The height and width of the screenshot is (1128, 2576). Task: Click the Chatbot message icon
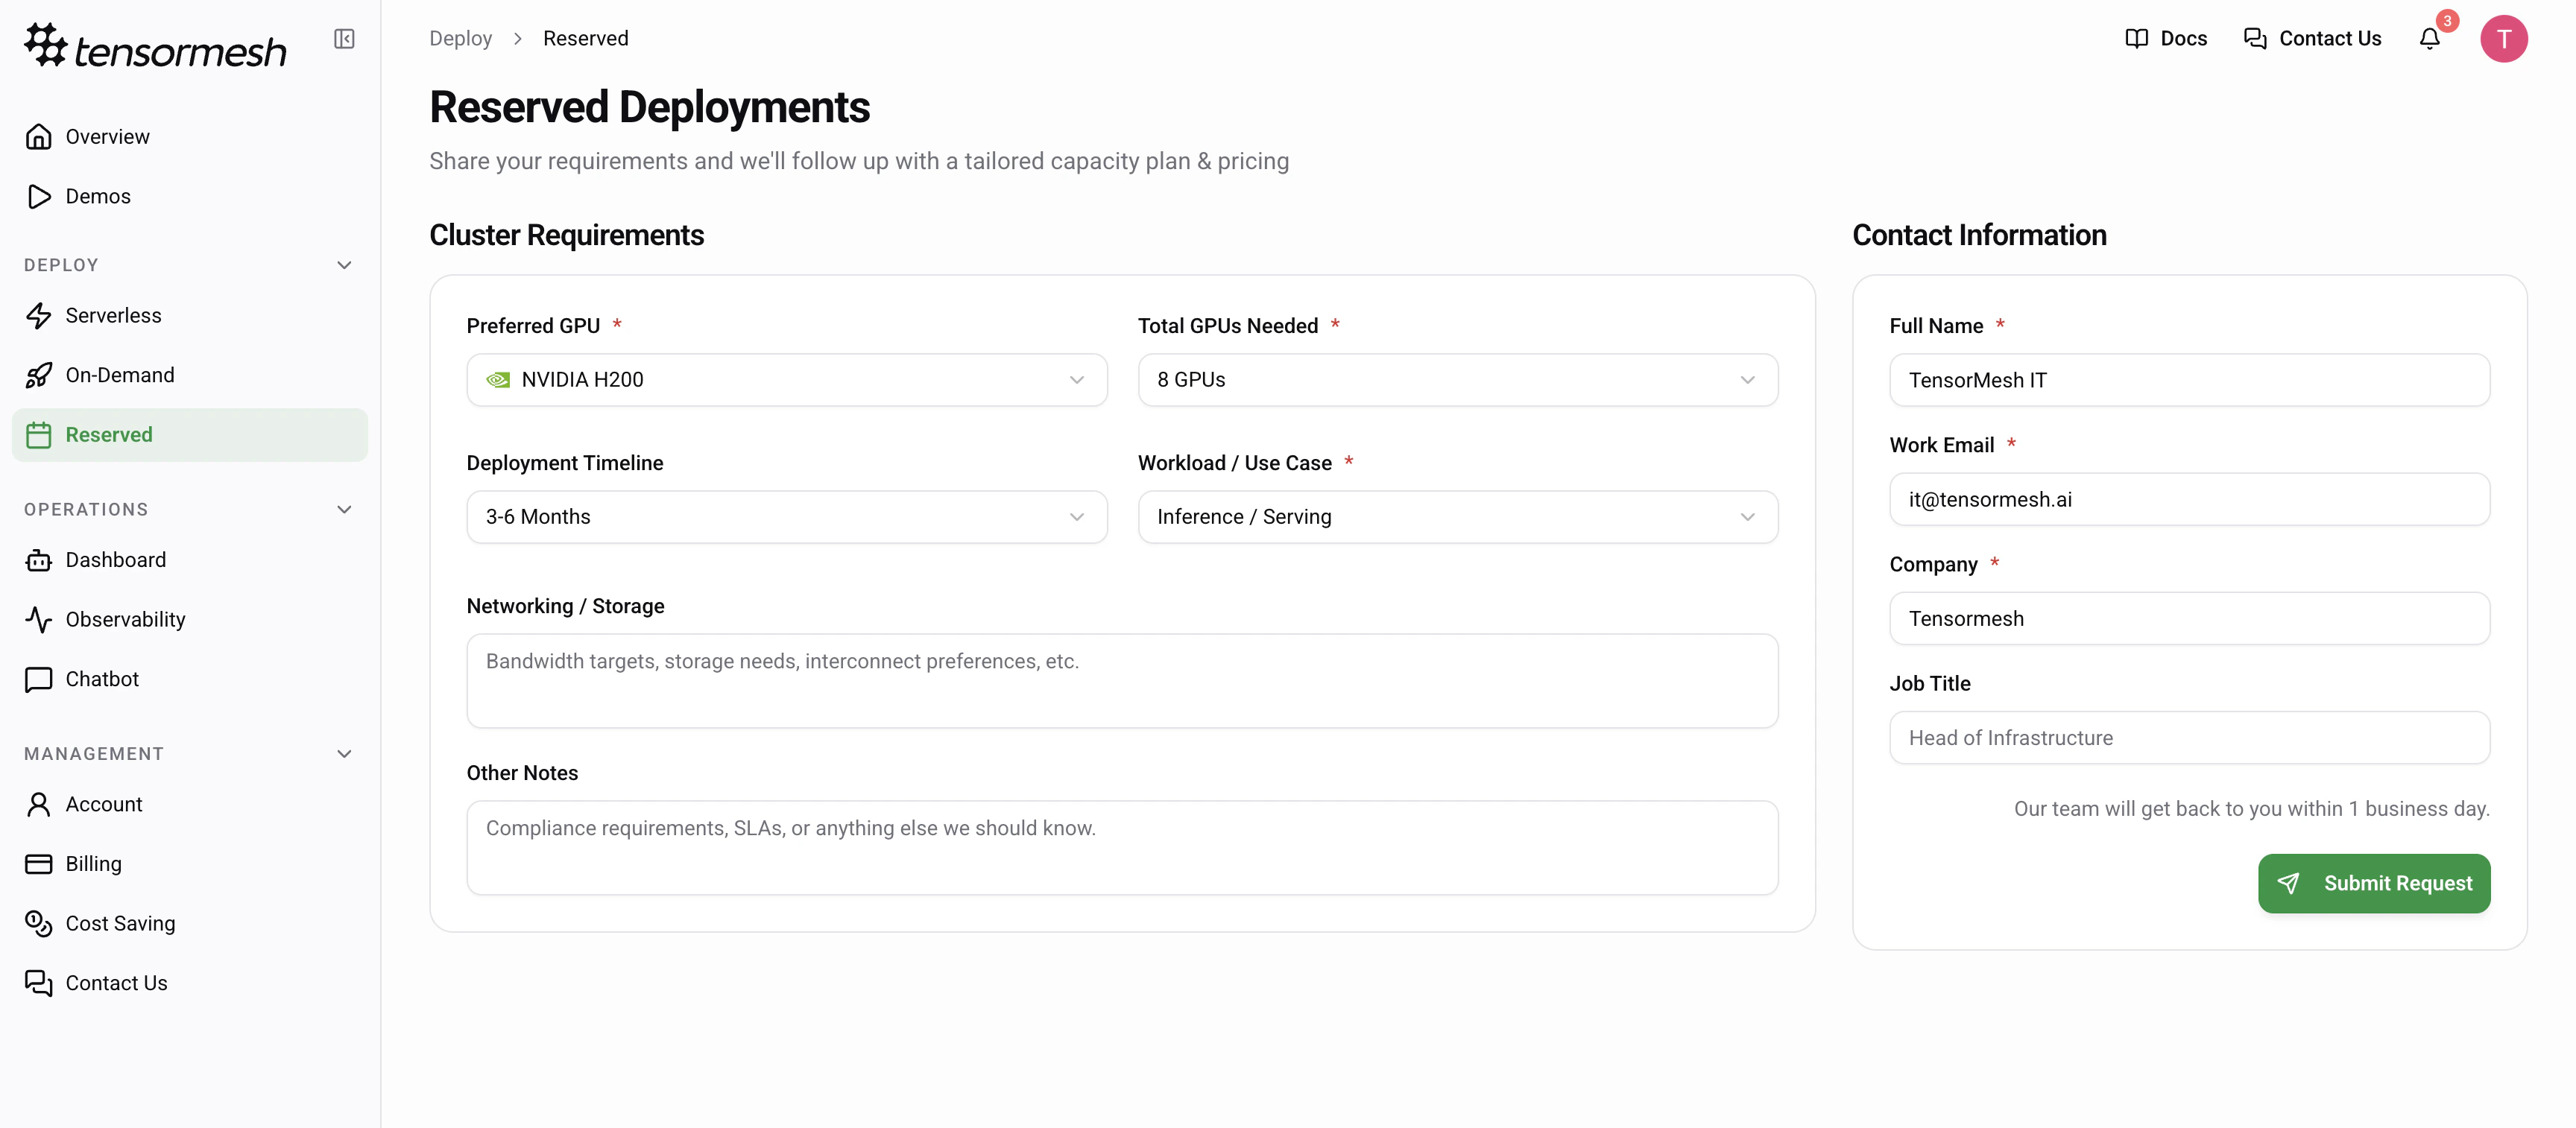pyautogui.click(x=38, y=680)
